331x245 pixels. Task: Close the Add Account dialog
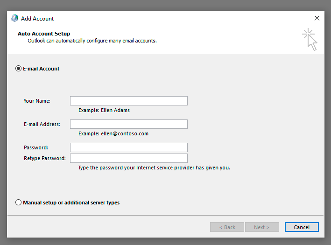[317, 19]
